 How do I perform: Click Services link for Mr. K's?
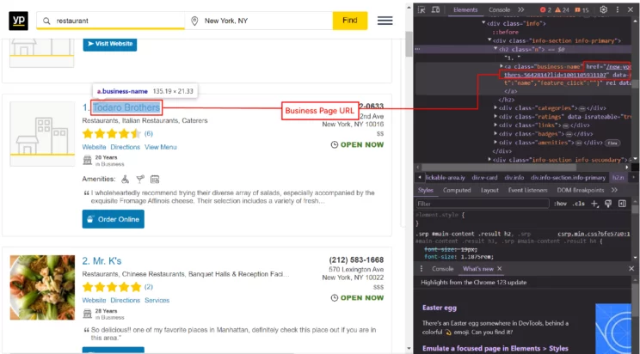coord(157,300)
